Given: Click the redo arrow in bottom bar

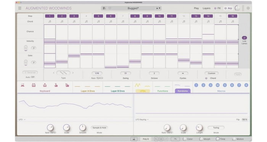Looking at the screenshot, I should pyautogui.click(x=166, y=139).
